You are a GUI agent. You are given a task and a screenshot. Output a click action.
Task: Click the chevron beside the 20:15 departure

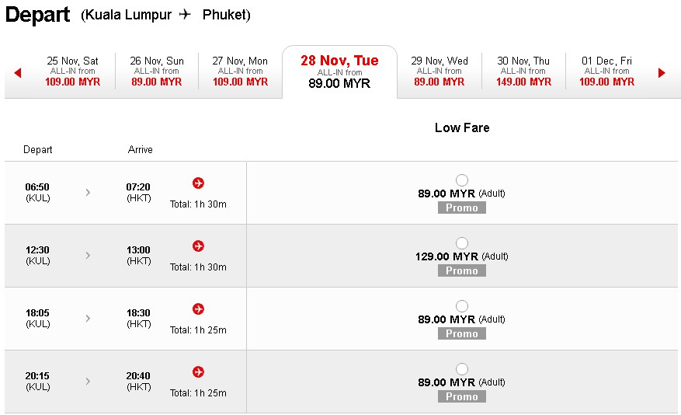[88, 381]
